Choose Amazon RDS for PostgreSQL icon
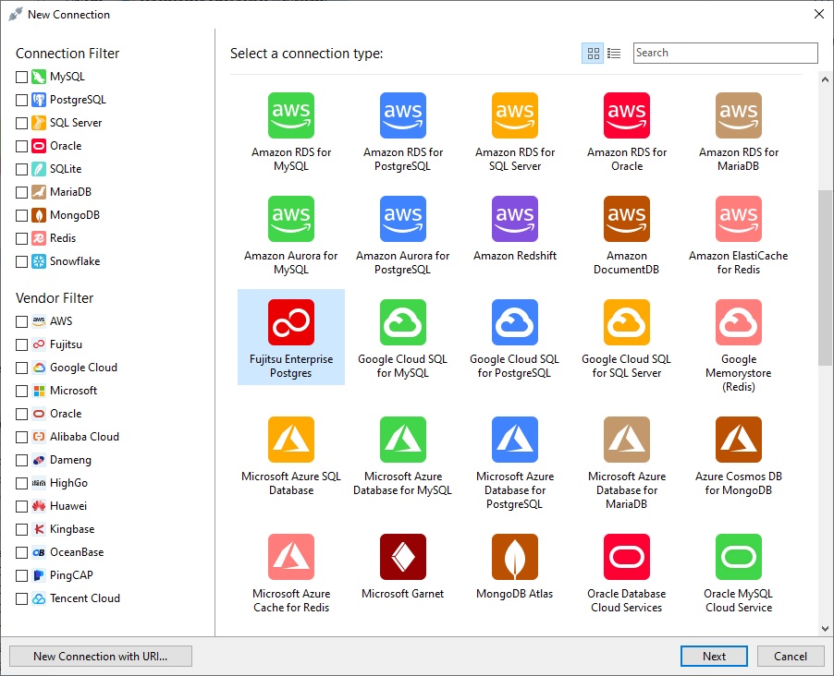Viewport: 834px width, 676px height. (402, 115)
